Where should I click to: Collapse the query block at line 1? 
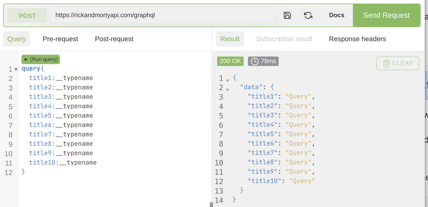[x=16, y=69]
